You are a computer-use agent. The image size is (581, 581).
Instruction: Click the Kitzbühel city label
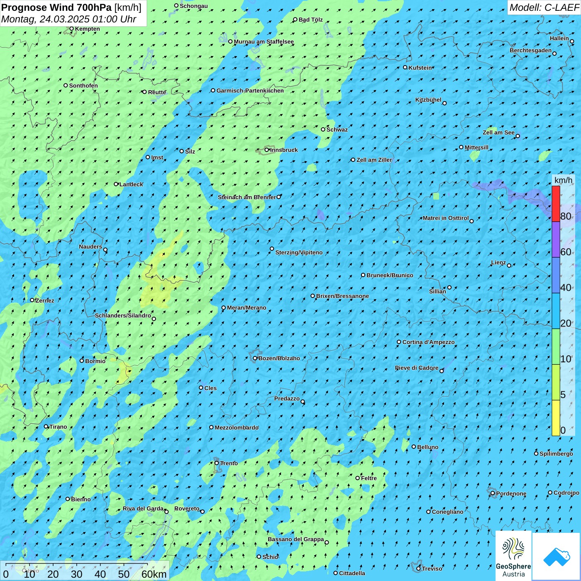(x=428, y=100)
